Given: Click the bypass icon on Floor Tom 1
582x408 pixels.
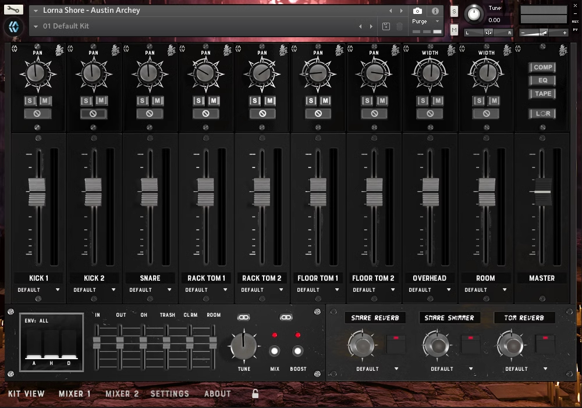Looking at the screenshot, I should [318, 113].
